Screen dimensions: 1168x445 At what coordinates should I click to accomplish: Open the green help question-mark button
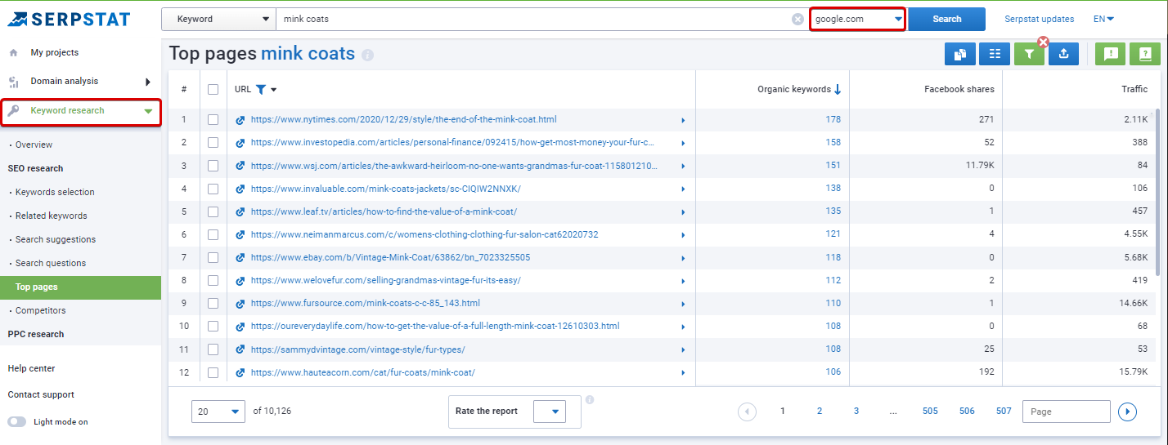tap(1145, 54)
